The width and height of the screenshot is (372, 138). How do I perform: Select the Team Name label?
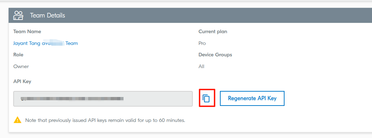tap(27, 31)
